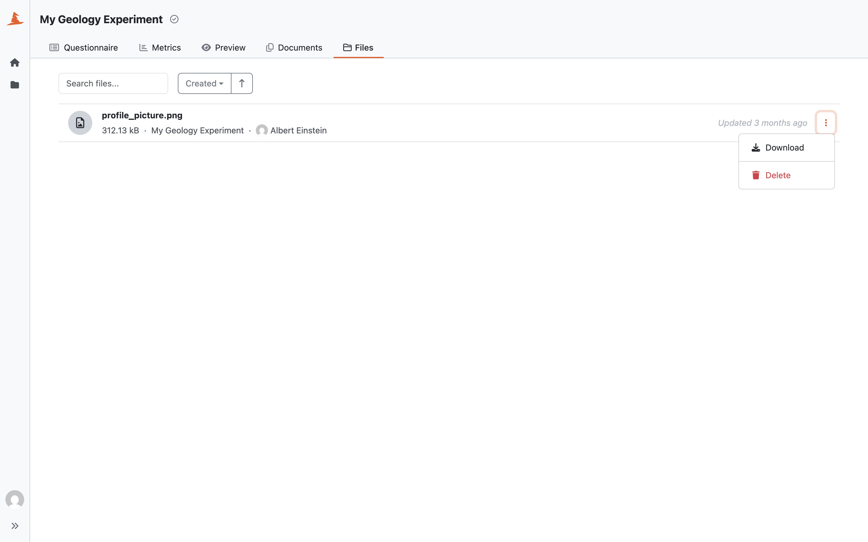This screenshot has height=542, width=868.
Task: Open the user avatar in the sidebar
Action: point(15,499)
